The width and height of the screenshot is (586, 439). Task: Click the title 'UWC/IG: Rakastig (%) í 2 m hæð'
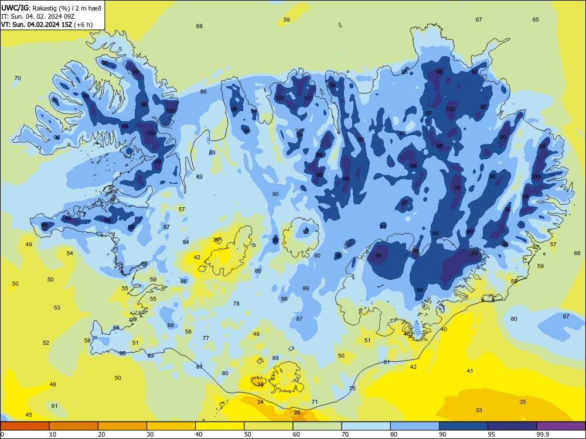click(51, 8)
